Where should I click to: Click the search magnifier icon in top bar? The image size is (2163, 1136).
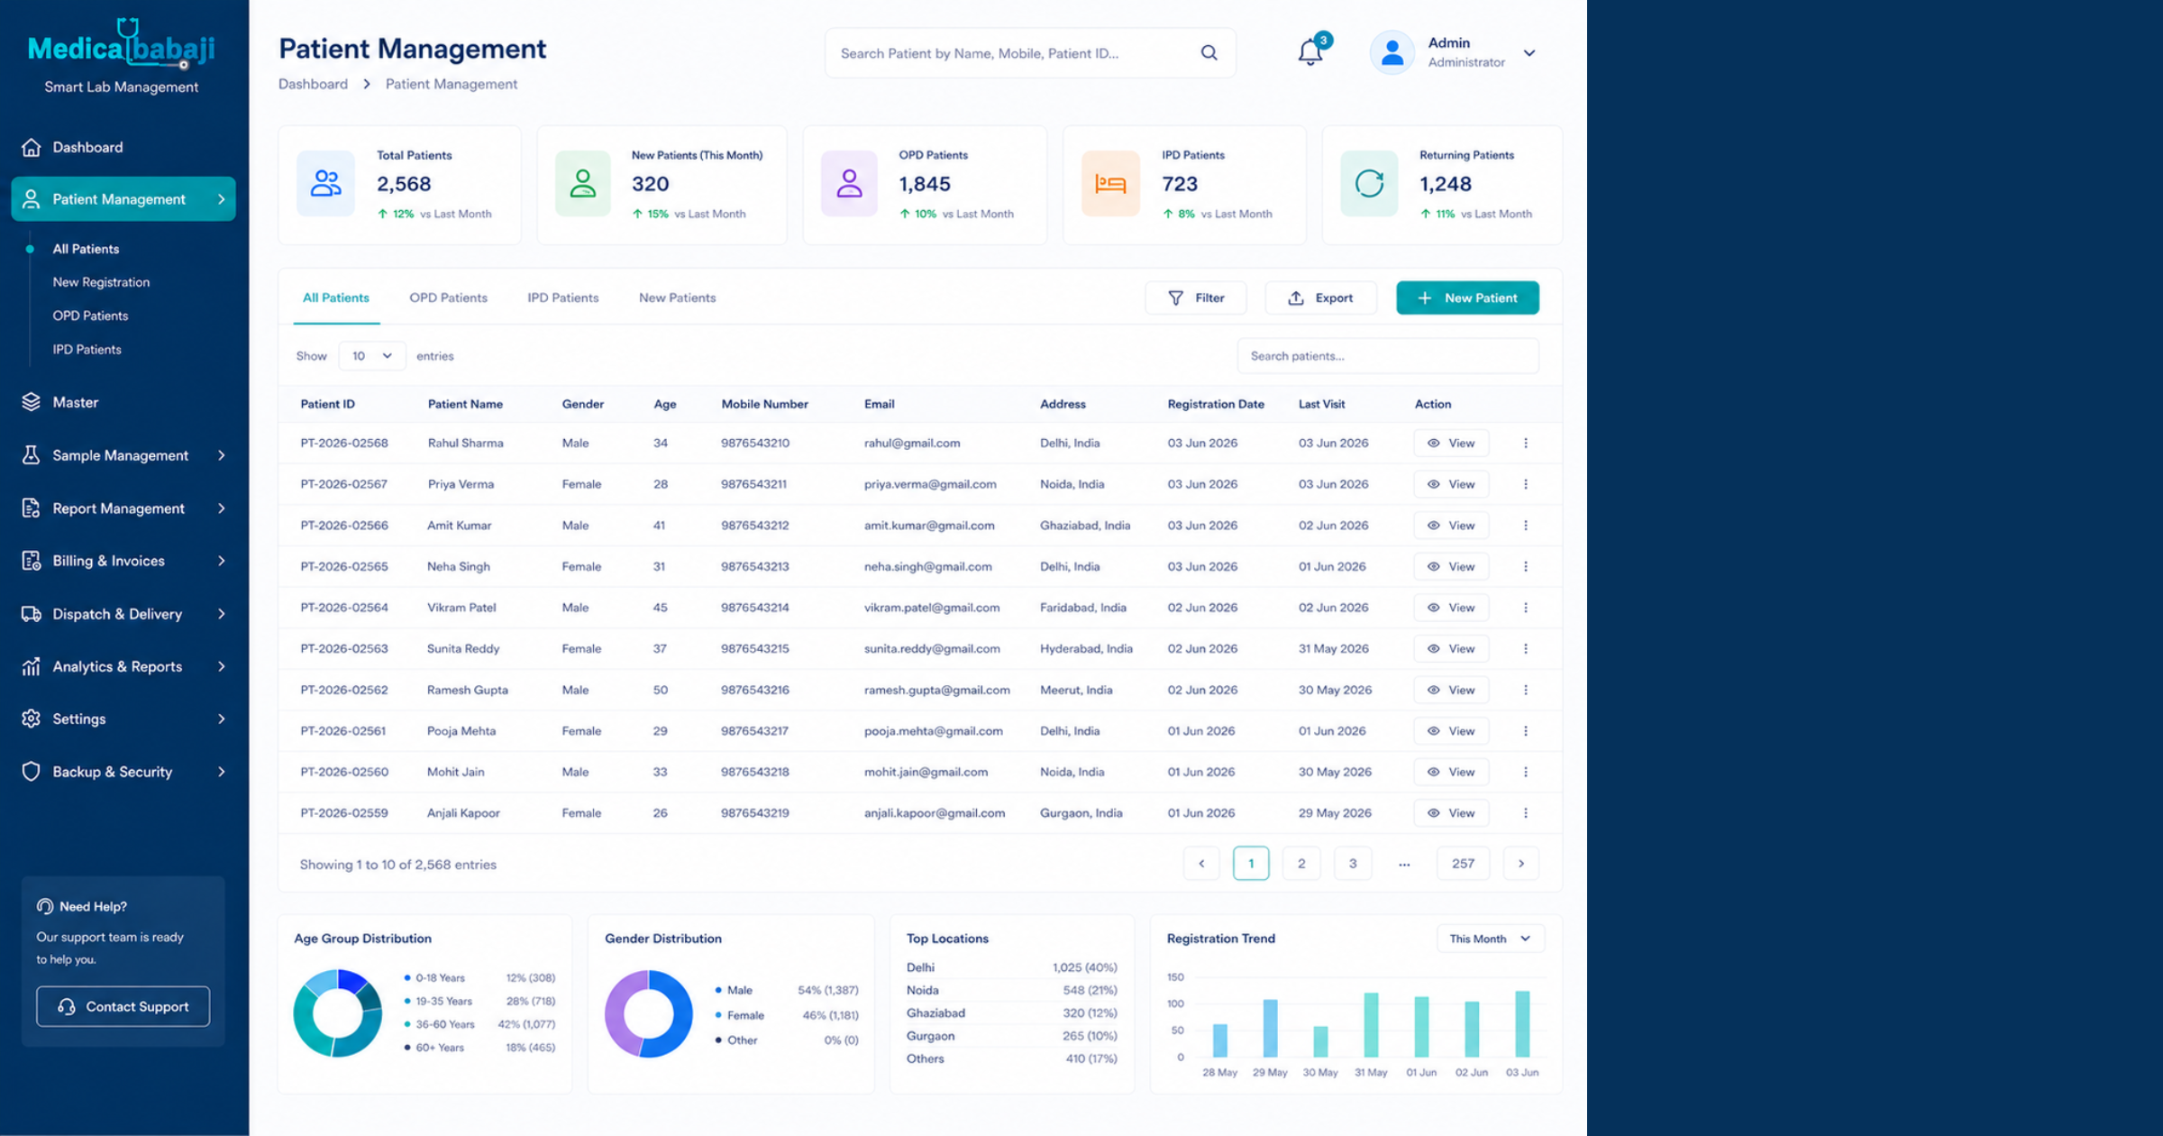pos(1209,53)
